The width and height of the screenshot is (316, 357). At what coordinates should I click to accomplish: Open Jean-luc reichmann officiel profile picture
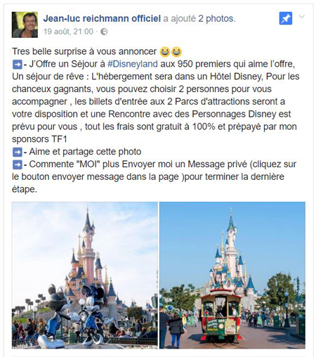pyautogui.click(x=25, y=25)
